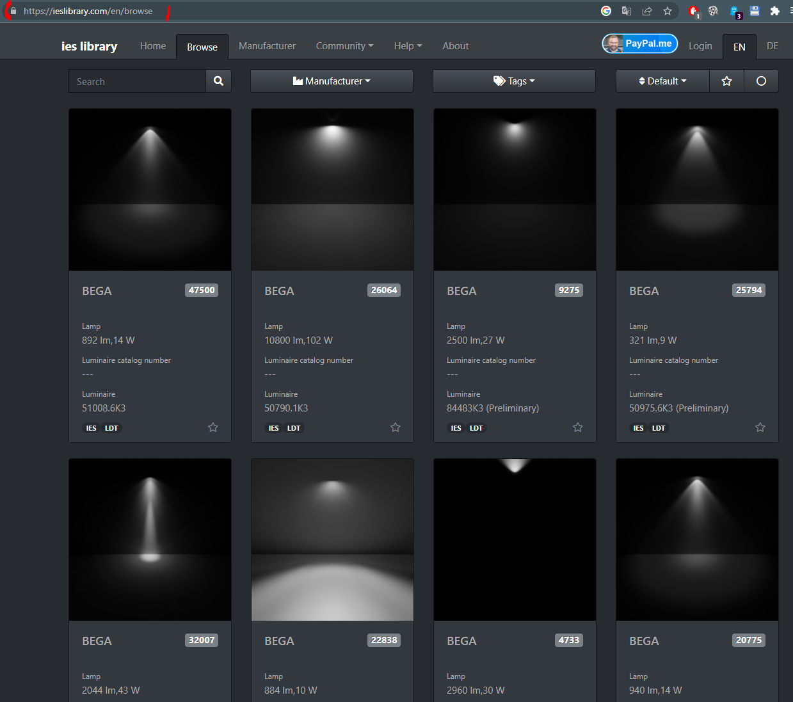This screenshot has width=793, height=702.
Task: Click the 32007 download count badge
Action: coord(202,640)
